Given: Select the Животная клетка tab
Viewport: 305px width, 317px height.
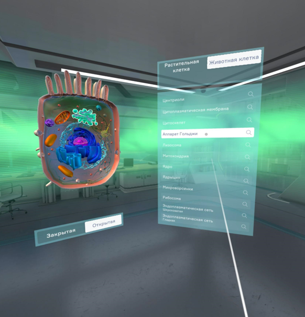Looking at the screenshot, I should coord(234,59).
